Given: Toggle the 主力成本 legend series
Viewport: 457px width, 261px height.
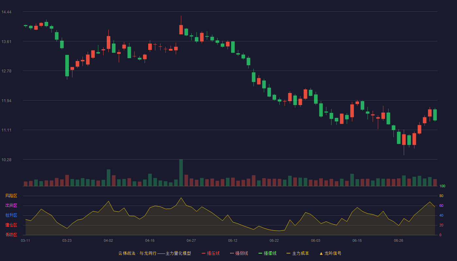Looking at the screenshot, I should (x=298, y=253).
